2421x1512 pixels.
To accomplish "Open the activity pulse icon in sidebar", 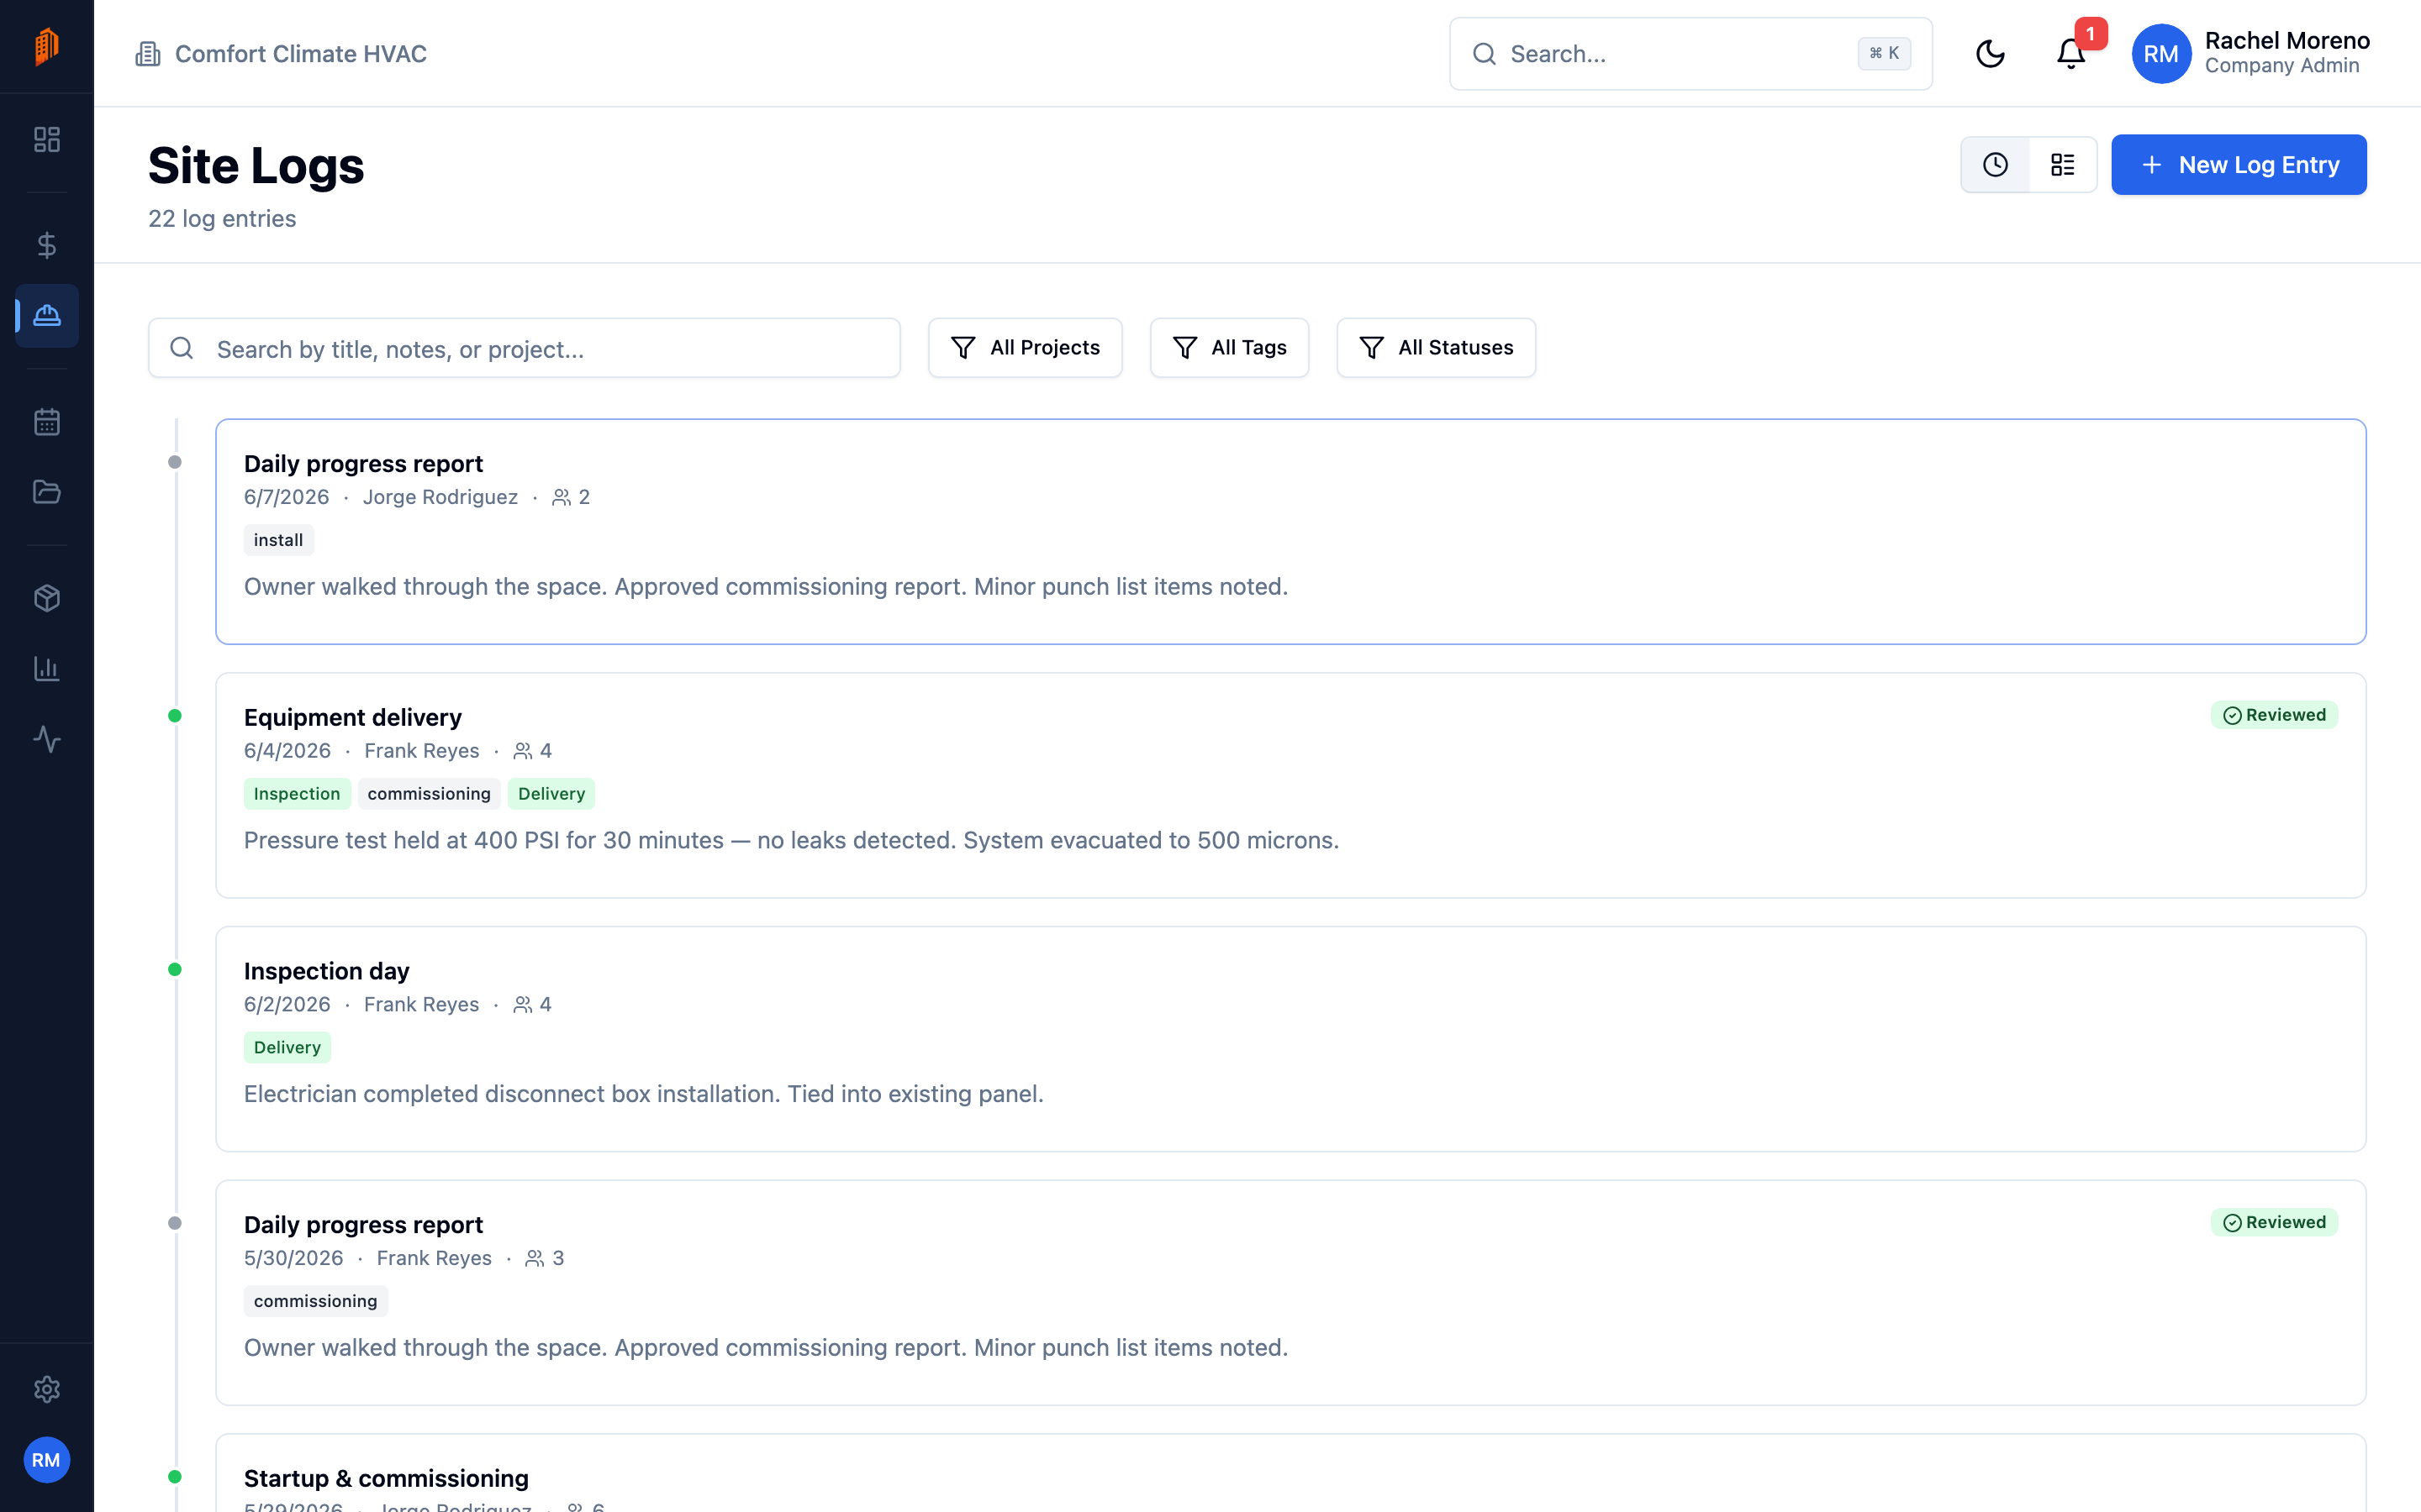I will [x=47, y=739].
